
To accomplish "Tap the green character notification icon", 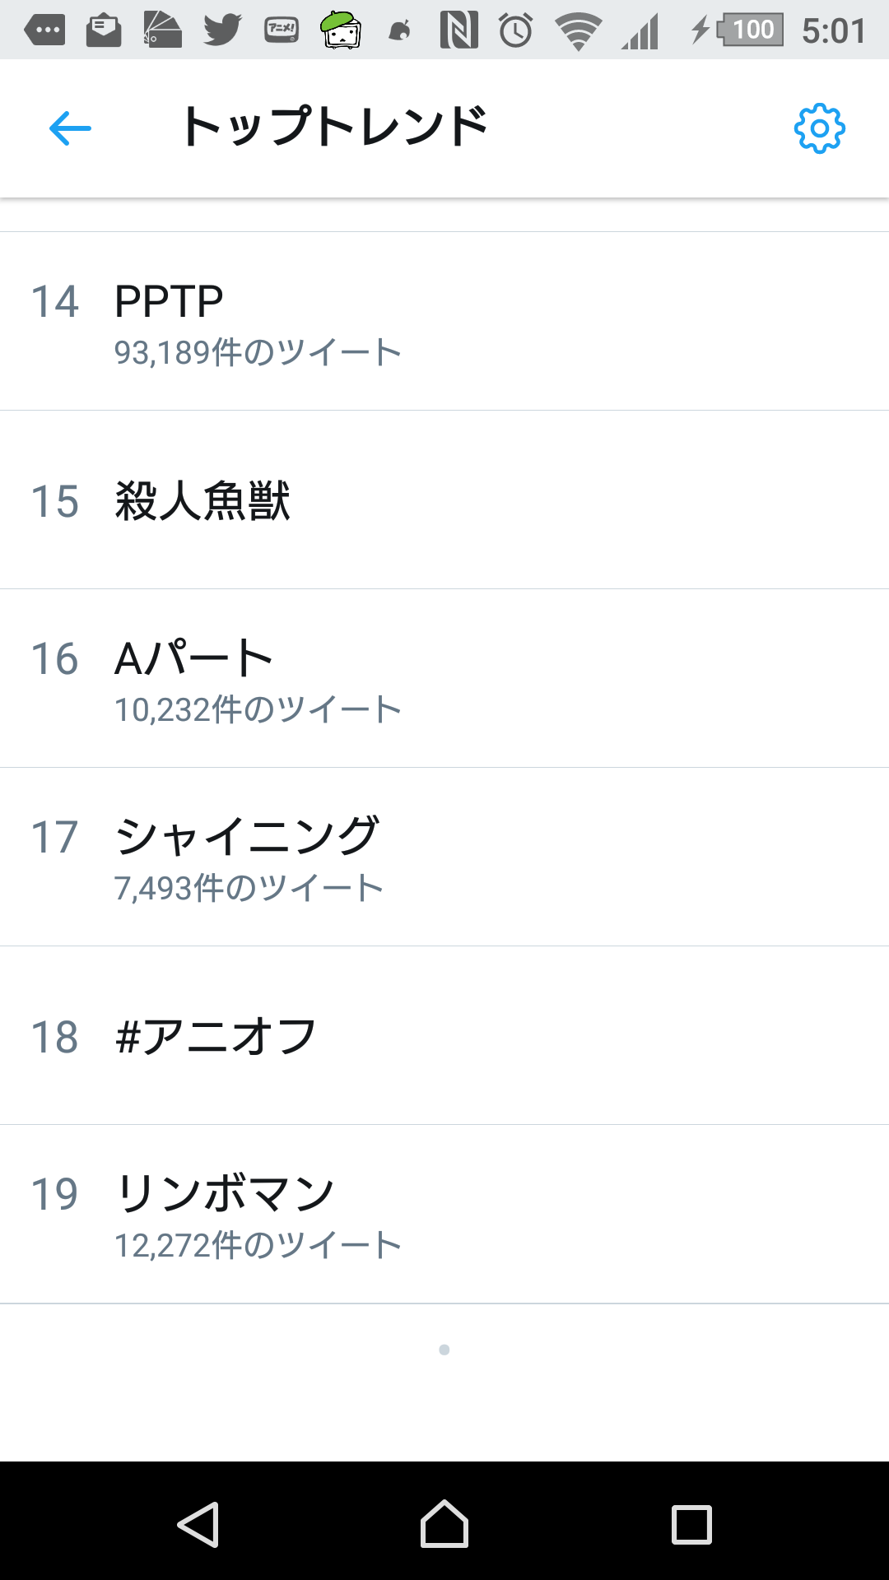I will tap(341, 30).
